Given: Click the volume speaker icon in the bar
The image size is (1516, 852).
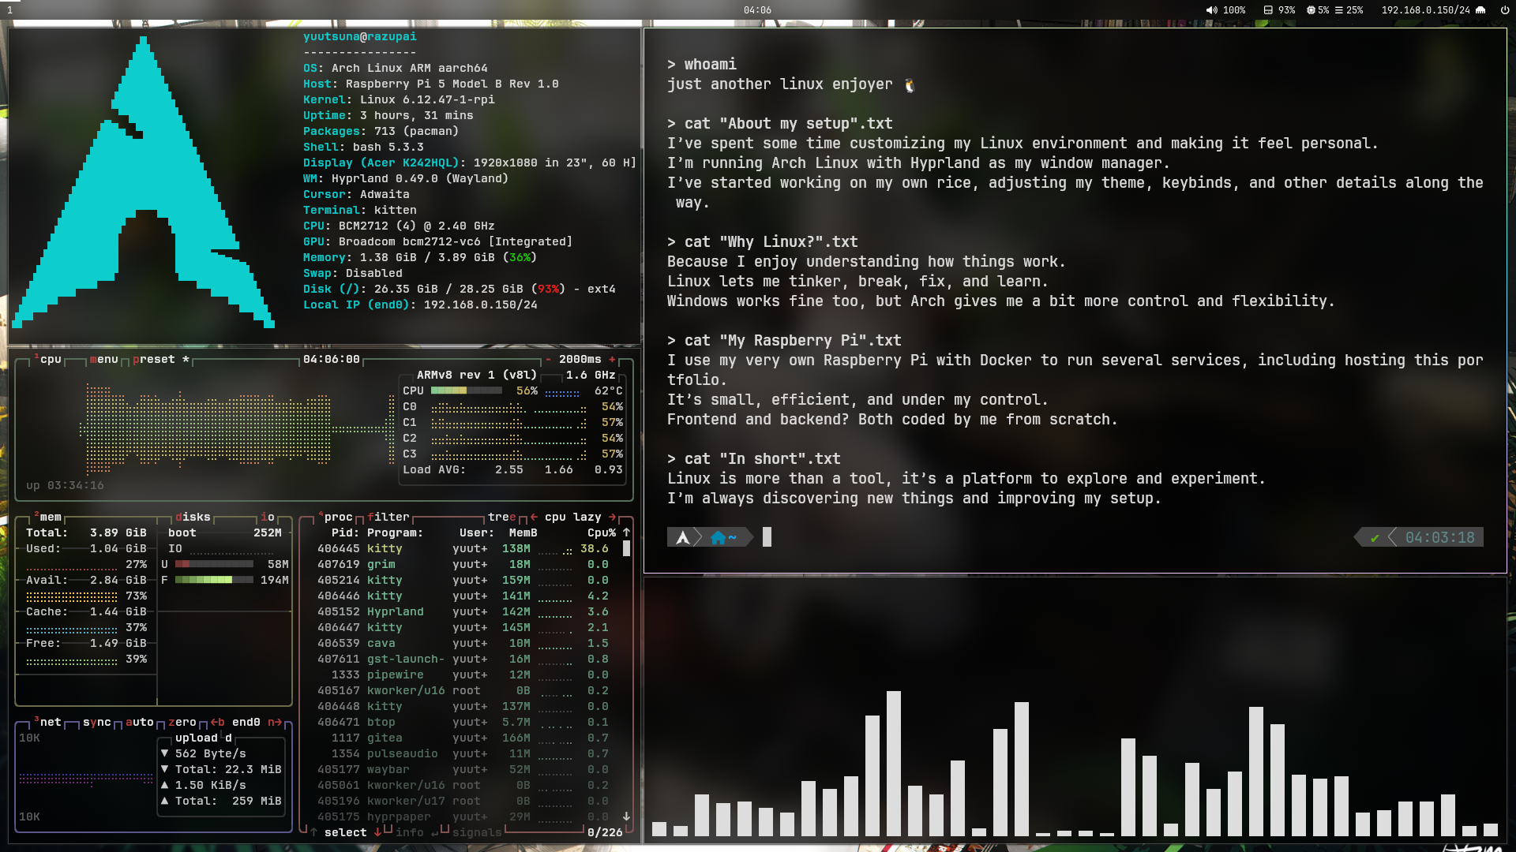Looking at the screenshot, I should pos(1211,10).
